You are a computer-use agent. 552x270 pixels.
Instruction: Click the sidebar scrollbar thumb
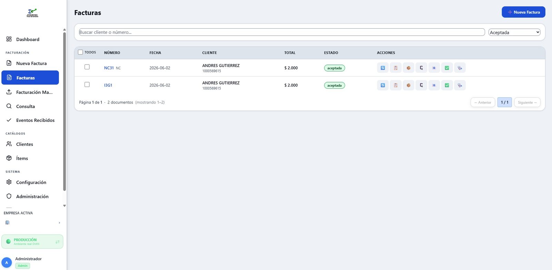pos(65,111)
